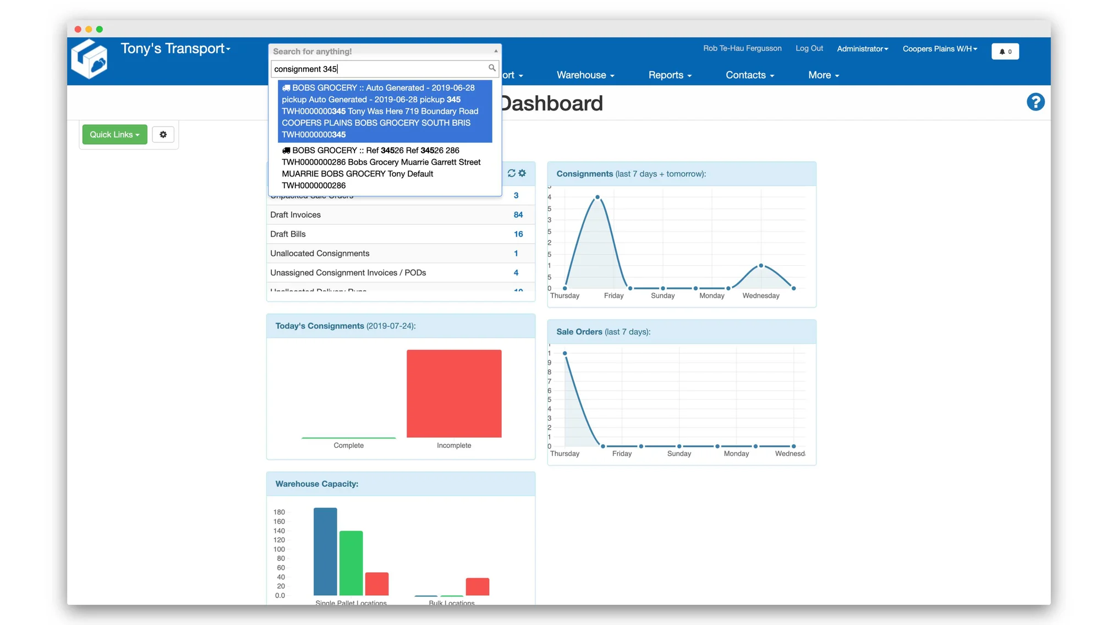This screenshot has height=625, width=1118.
Task: Open the Warehouse menu
Action: [x=585, y=75]
